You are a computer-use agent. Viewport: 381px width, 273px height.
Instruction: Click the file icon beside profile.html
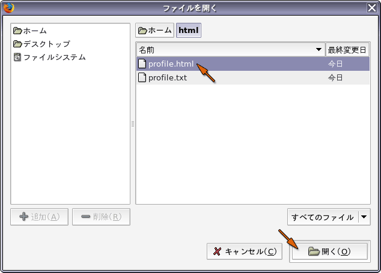tap(142, 64)
